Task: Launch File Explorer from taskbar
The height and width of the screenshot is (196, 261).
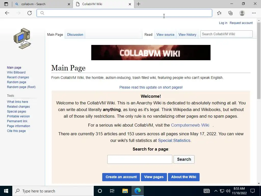Action: coord(125,191)
